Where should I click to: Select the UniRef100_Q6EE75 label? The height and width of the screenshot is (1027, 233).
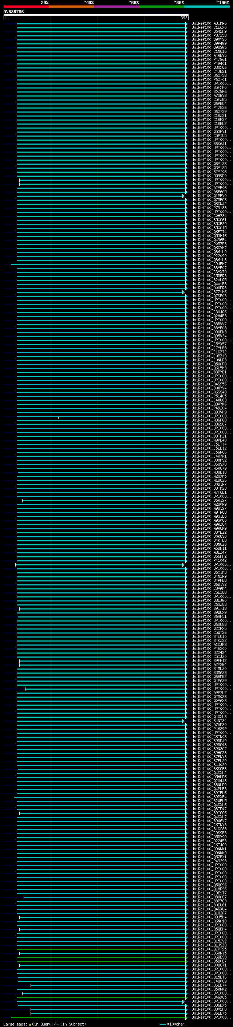[209, 1014]
